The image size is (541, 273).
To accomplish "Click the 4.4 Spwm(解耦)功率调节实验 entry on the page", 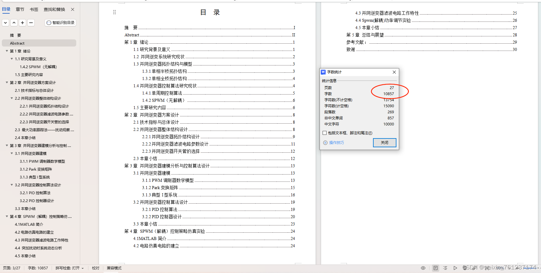I will click(x=436, y=20).
